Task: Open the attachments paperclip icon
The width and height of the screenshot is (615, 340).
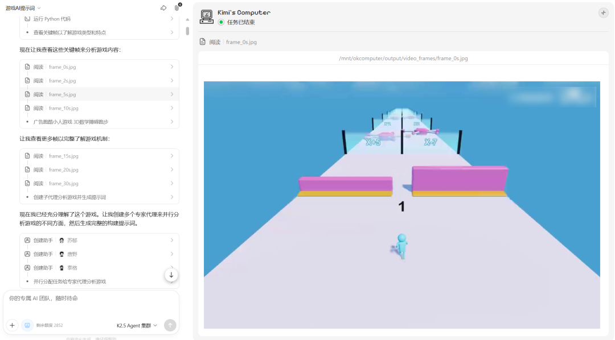Action: [x=177, y=8]
